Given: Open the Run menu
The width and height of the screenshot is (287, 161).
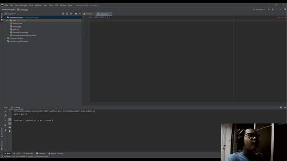Looking at the screenshot, I should click(x=45, y=5).
